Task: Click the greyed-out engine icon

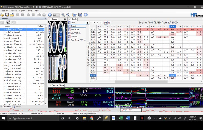Action: (x=39, y=15)
